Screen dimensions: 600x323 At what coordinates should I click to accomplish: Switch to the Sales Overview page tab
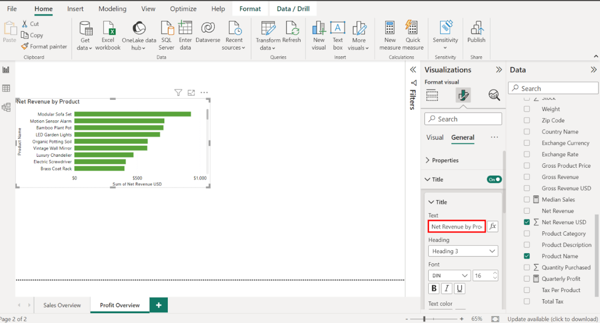(x=62, y=305)
